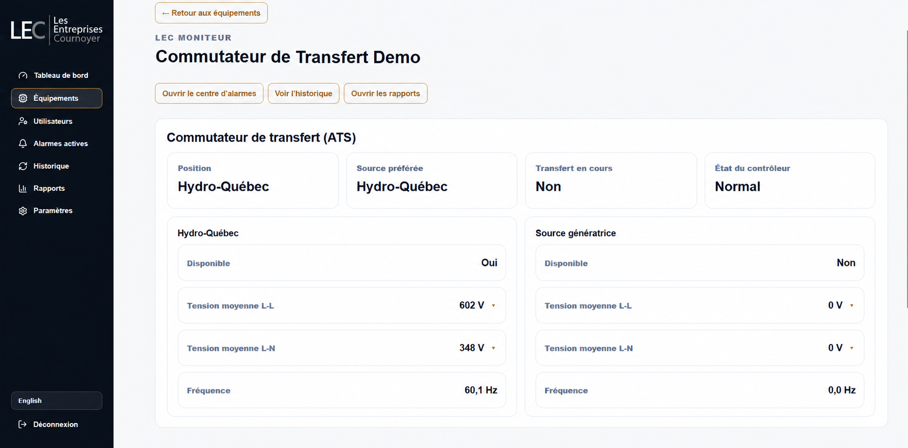Click the Rapports bar chart icon
This screenshot has height=448, width=908.
[23, 188]
